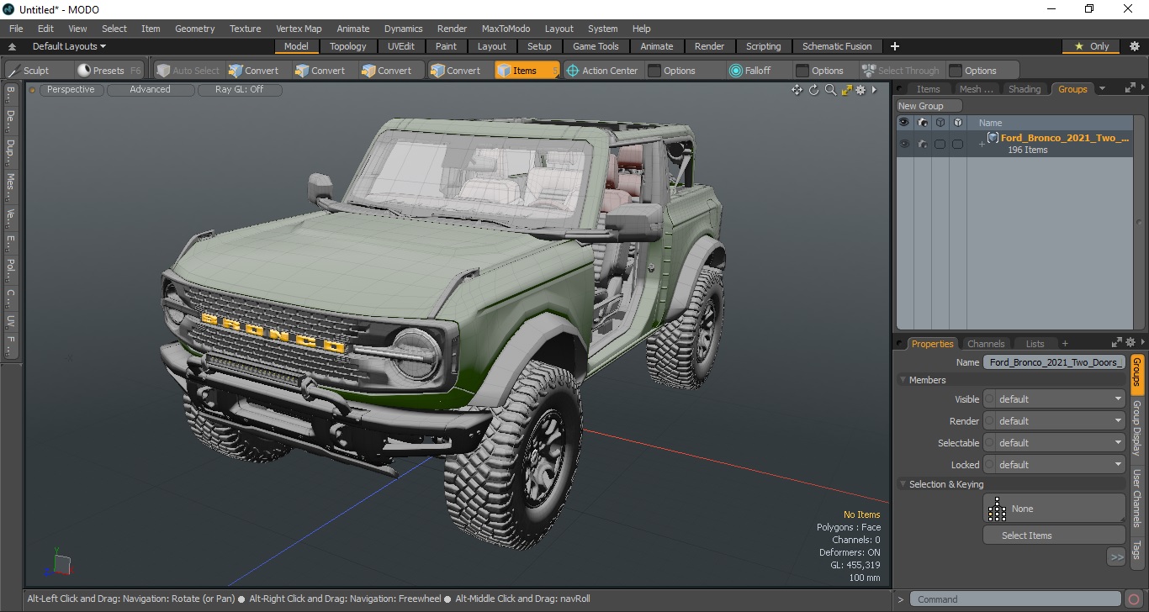The width and height of the screenshot is (1149, 612).
Task: Add a new Properties panel tab with plus
Action: pos(1064,343)
